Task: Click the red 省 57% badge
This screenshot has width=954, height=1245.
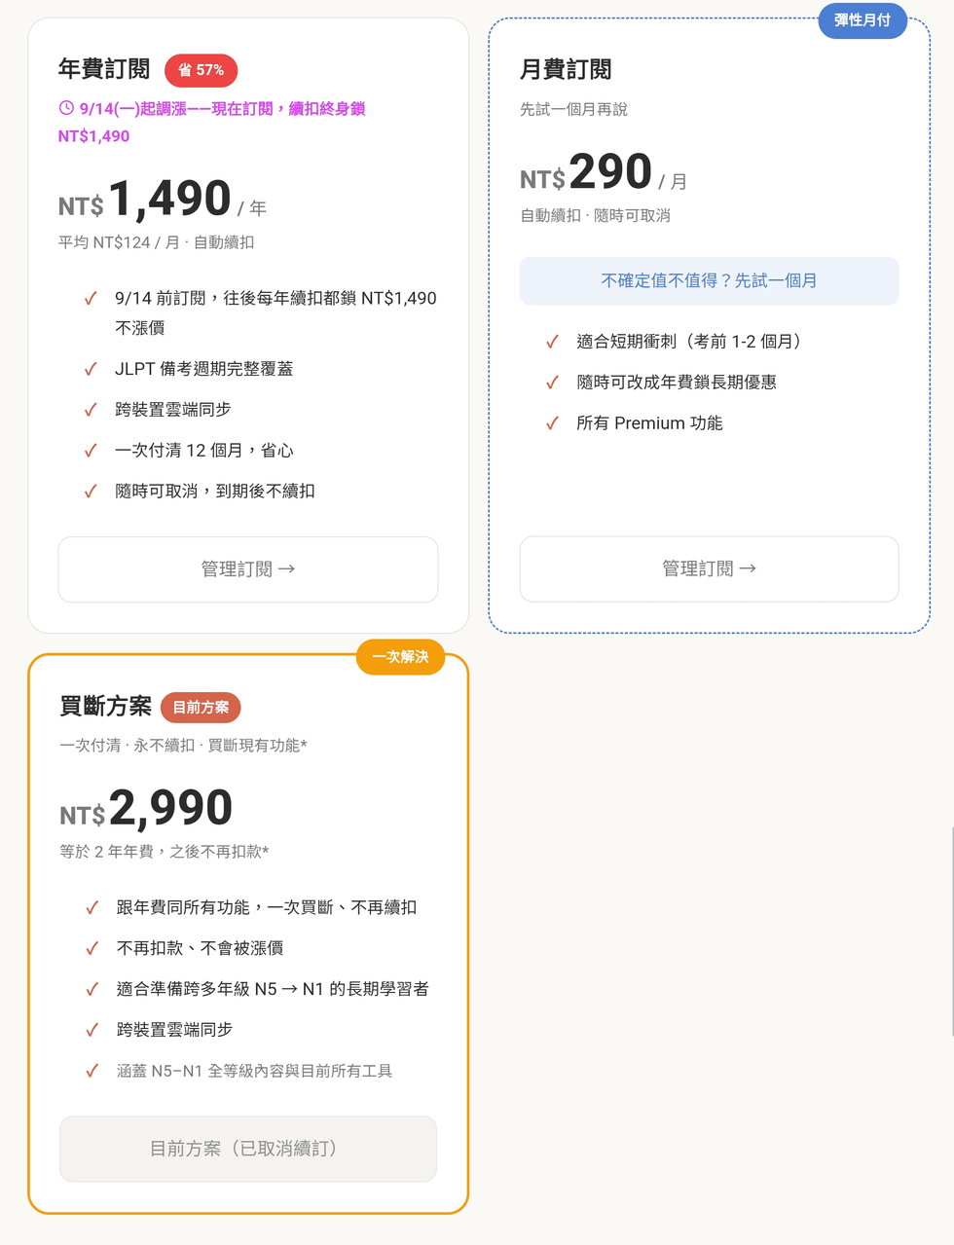Action: pyautogui.click(x=201, y=70)
